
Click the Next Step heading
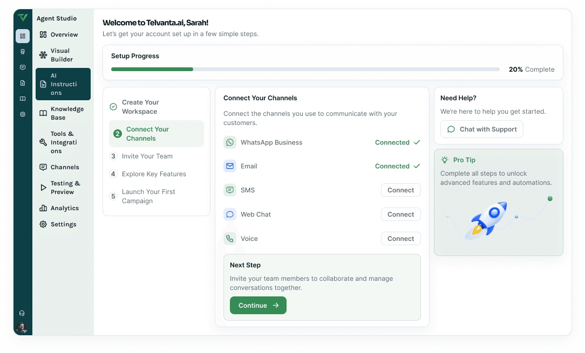(x=245, y=265)
